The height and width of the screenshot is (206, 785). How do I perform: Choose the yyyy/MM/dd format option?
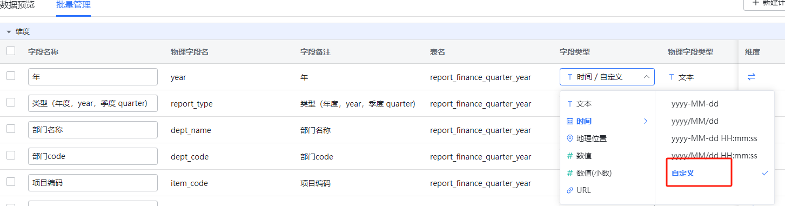695,121
